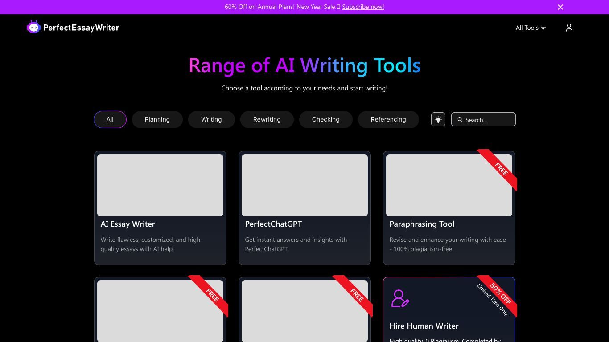
Task: Click the Paraphrasing Tool thumbnail image
Action: 449,185
